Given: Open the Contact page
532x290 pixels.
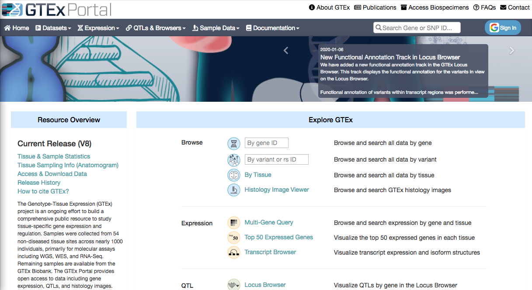Looking at the screenshot, I should [x=515, y=7].
